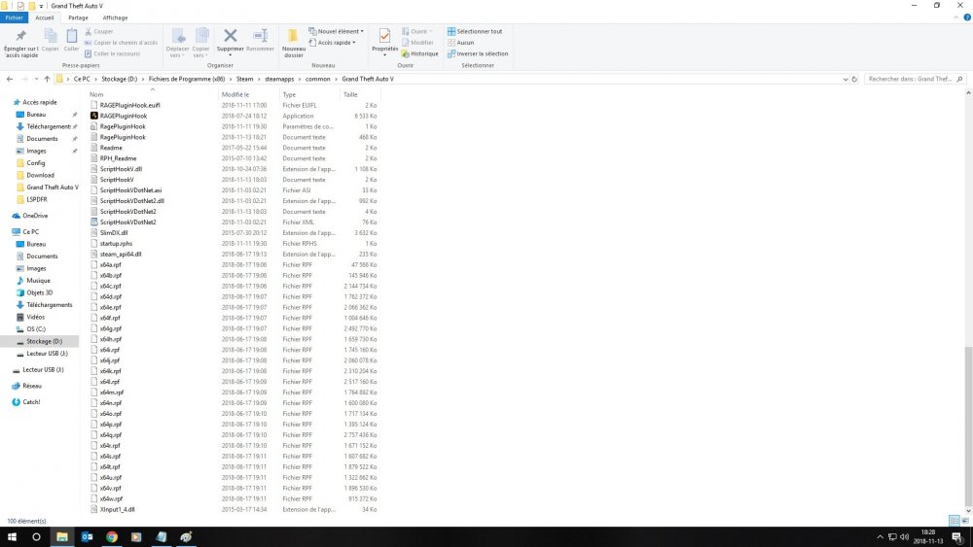Switch to the Affichage ribbon tab
This screenshot has width=973, height=547.
pos(115,17)
